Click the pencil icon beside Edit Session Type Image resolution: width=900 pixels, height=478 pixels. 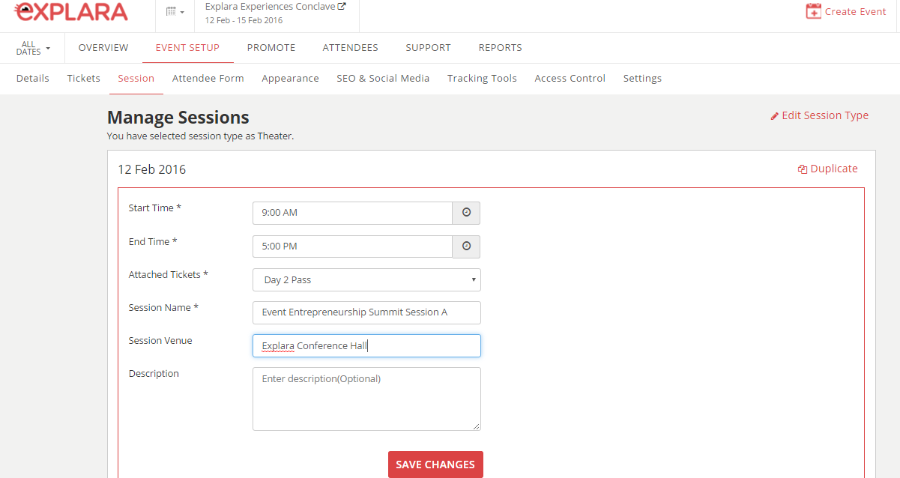click(x=775, y=116)
